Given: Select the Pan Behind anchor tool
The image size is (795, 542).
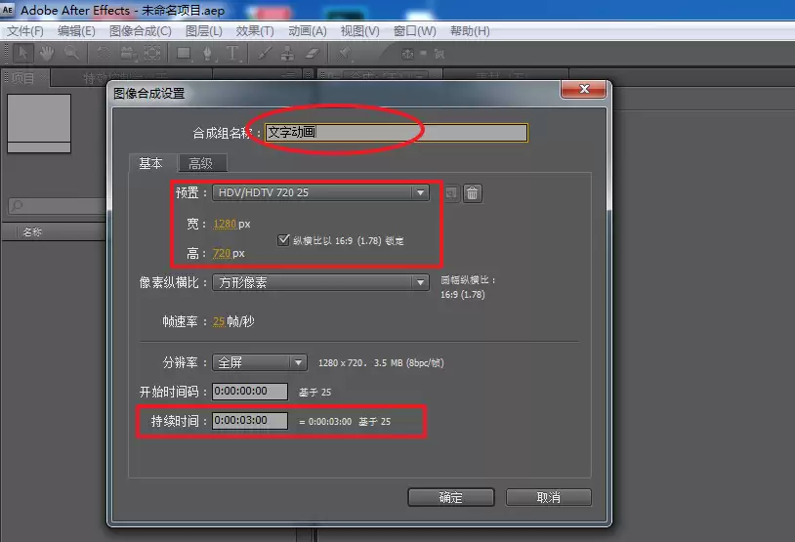Looking at the screenshot, I should (x=152, y=53).
